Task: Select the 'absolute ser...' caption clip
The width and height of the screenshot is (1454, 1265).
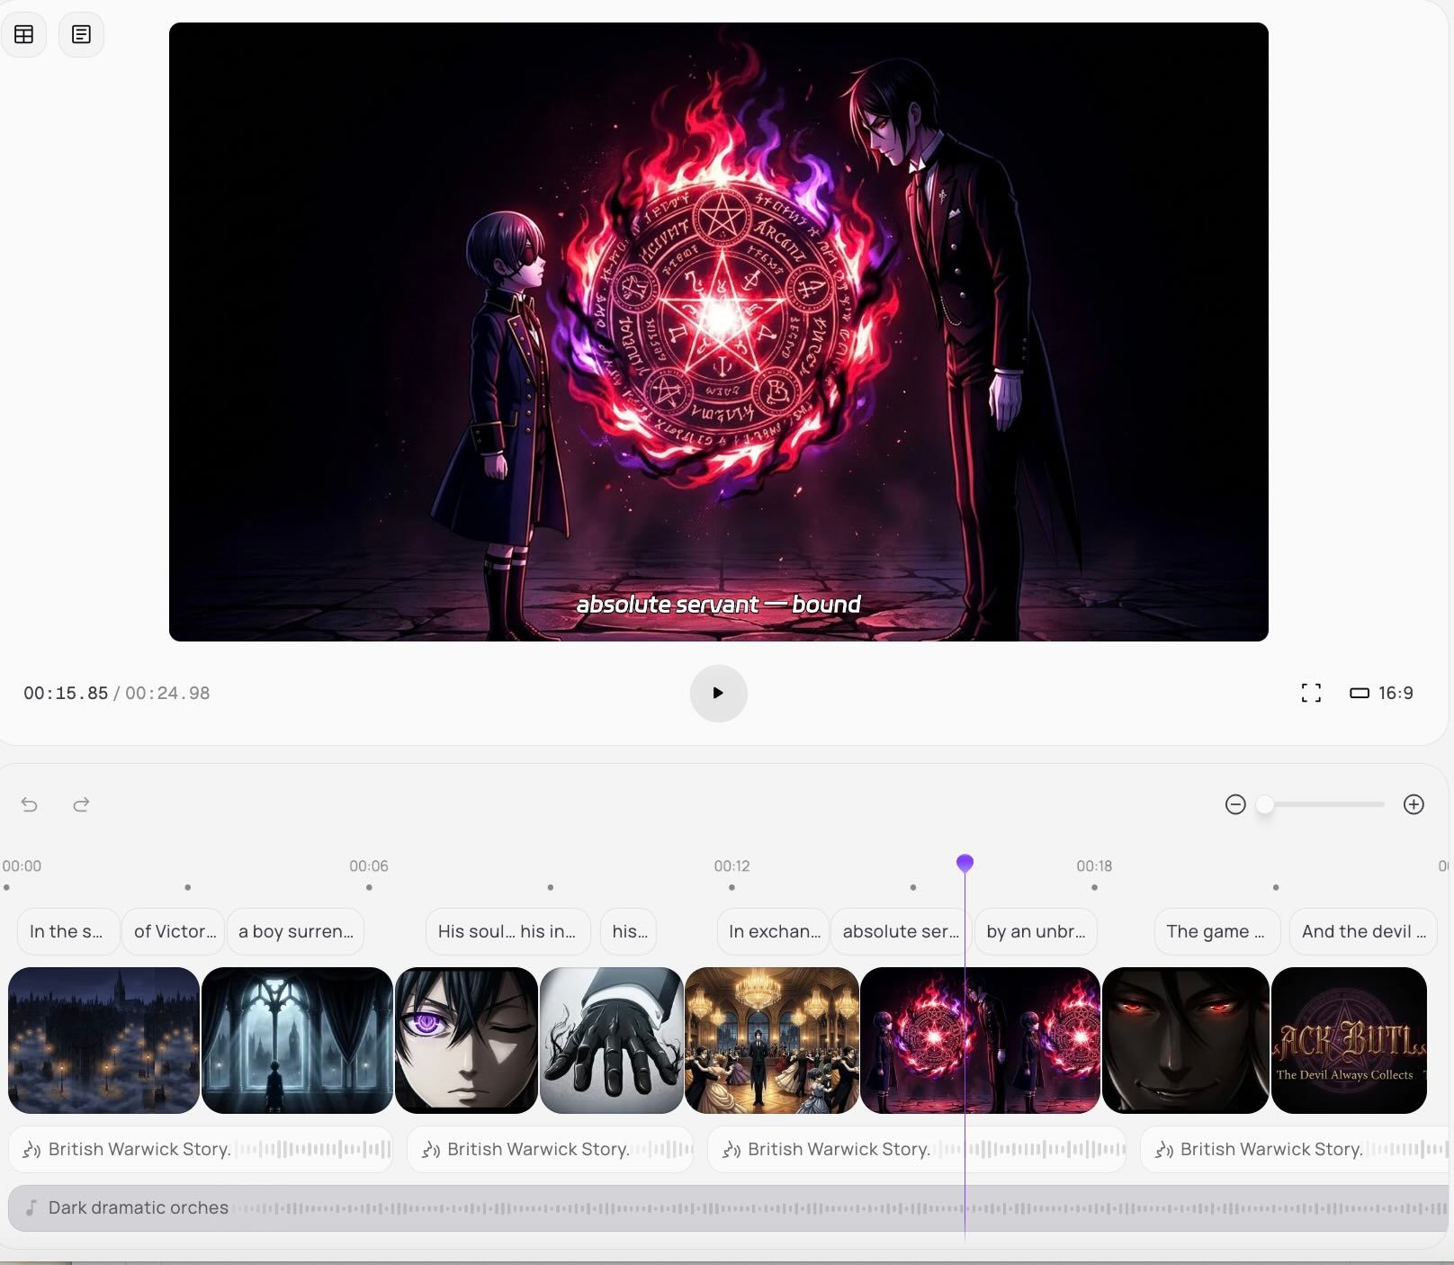Action: tap(900, 931)
